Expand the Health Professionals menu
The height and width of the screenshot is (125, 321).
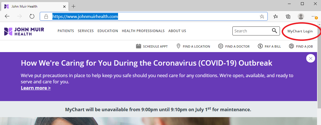143,31
